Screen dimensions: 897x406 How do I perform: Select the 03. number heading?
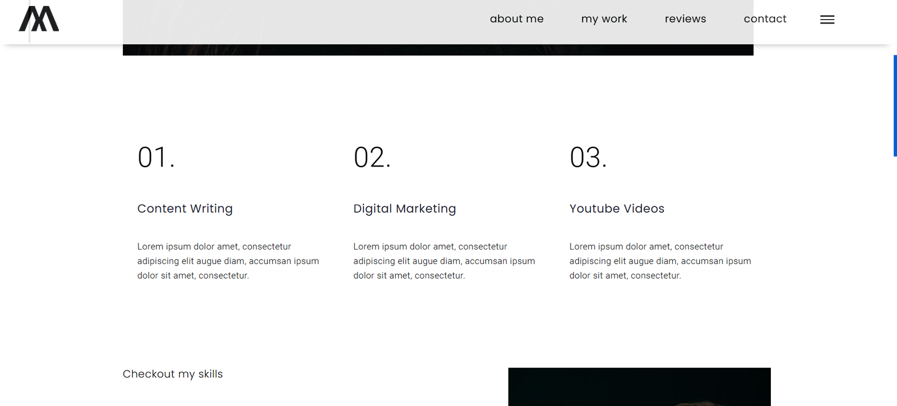[x=588, y=158]
